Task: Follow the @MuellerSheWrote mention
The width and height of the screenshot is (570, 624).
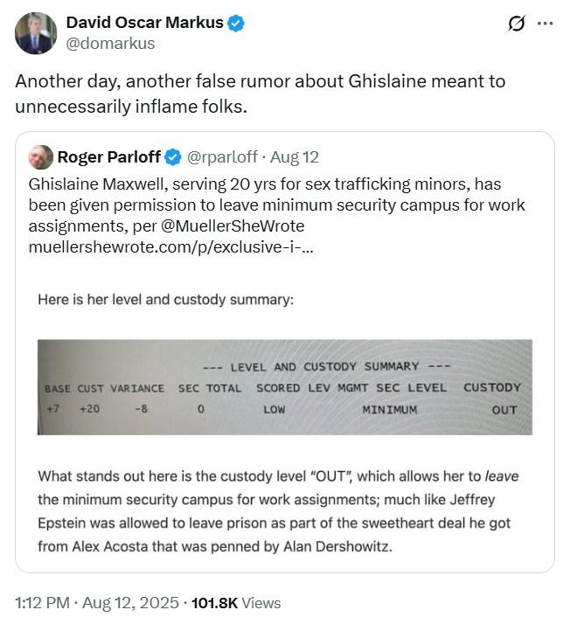Action: pos(233,226)
